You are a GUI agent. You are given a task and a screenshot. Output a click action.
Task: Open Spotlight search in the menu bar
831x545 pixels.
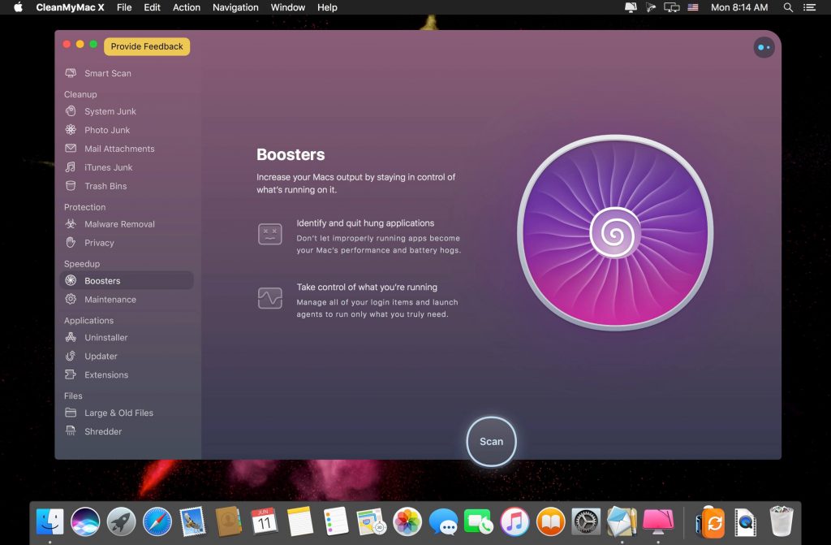pos(788,7)
